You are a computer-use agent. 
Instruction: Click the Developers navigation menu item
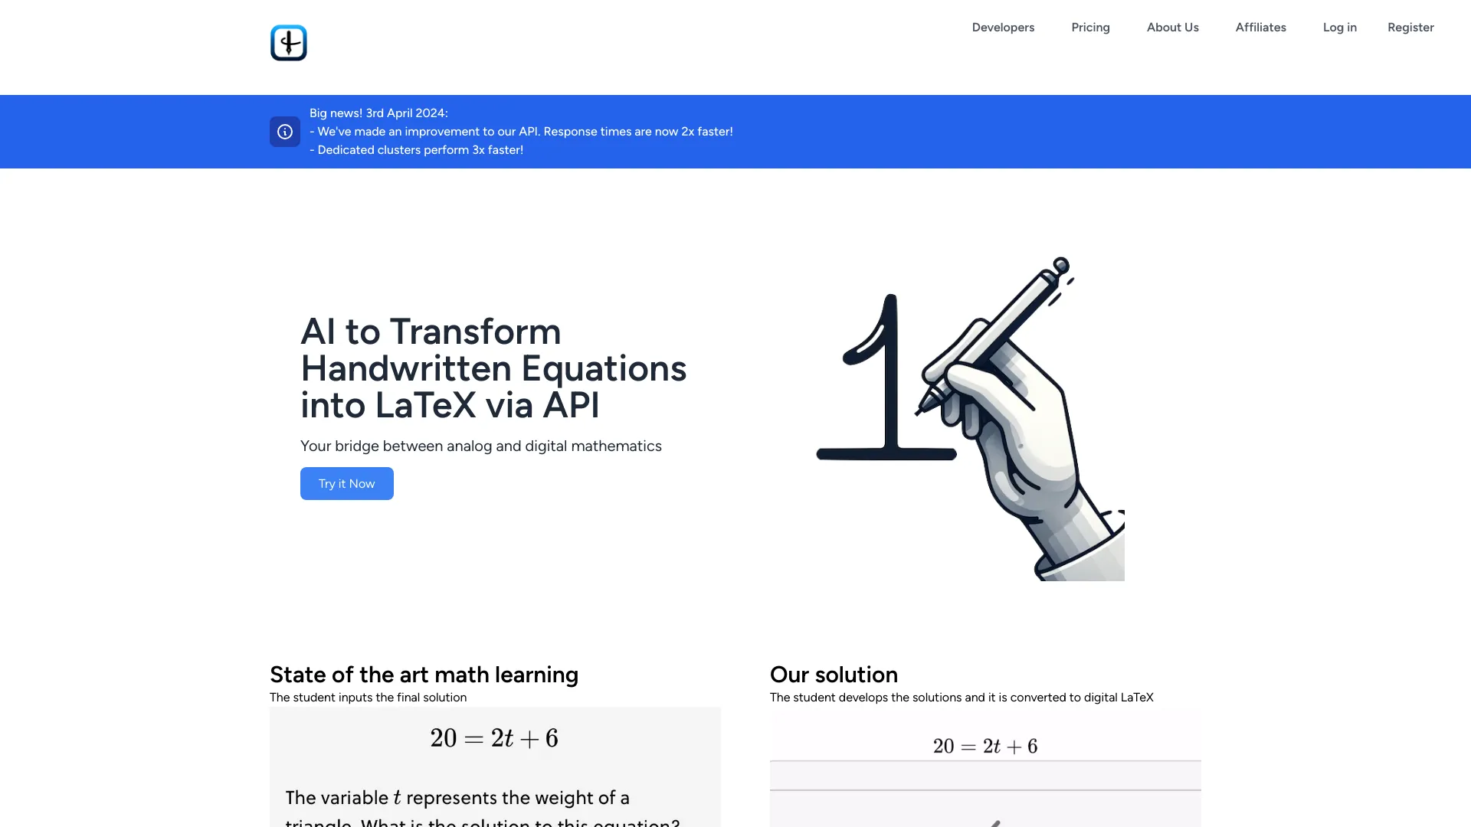click(1003, 28)
